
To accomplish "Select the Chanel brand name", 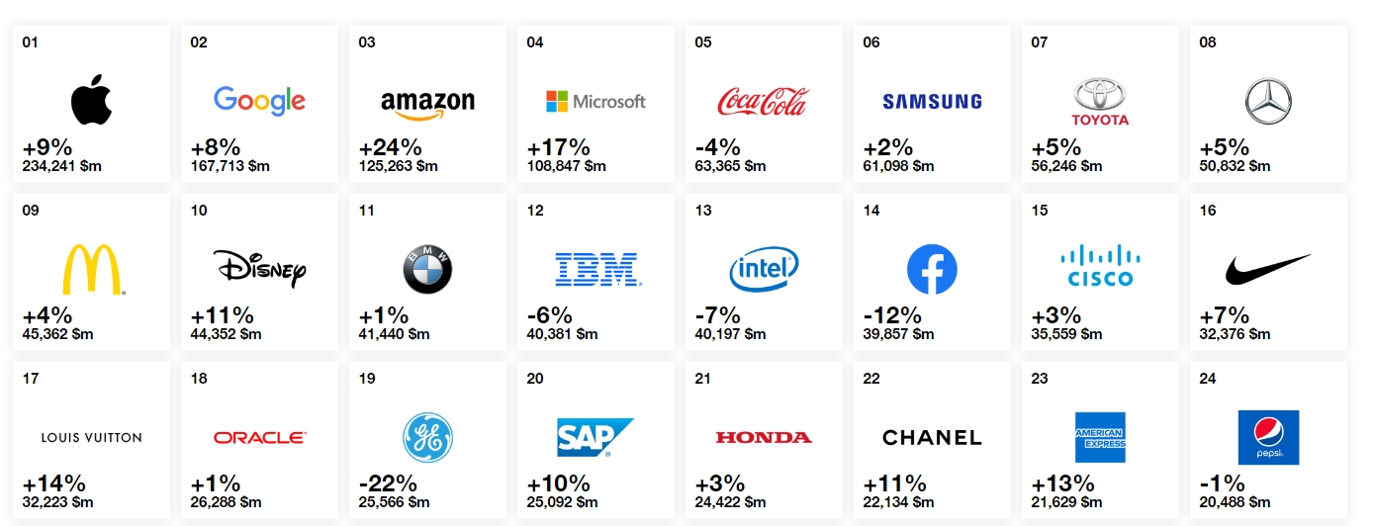I will [x=932, y=437].
